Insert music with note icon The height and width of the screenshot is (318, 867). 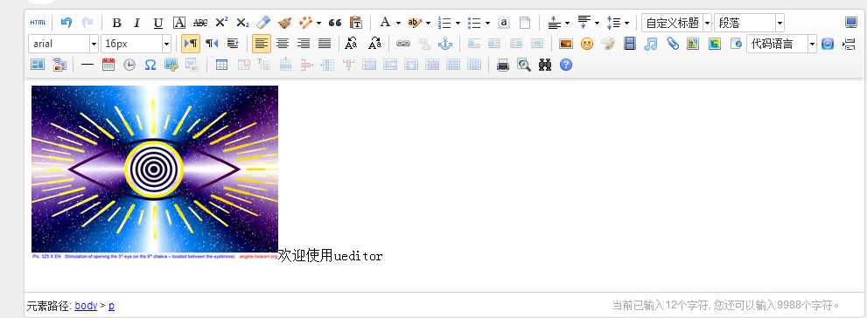(x=651, y=44)
